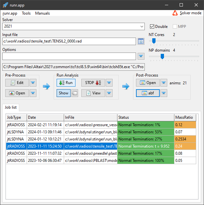Click the Pre-Process Edit button
Viewport: 204px width, 205px height.
click(x=17, y=83)
